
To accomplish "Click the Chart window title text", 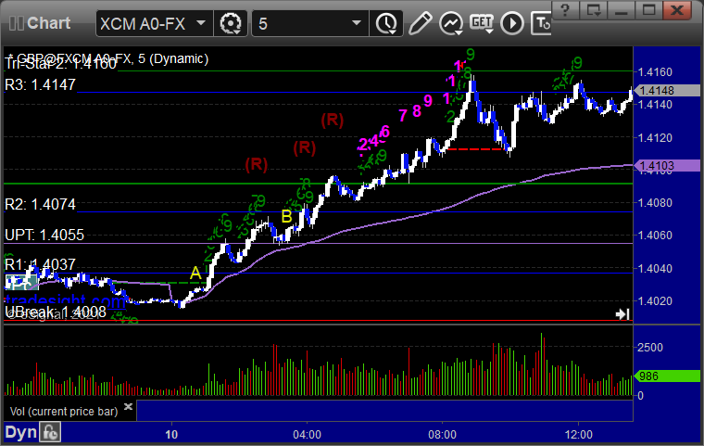I will pyautogui.click(x=48, y=23).
